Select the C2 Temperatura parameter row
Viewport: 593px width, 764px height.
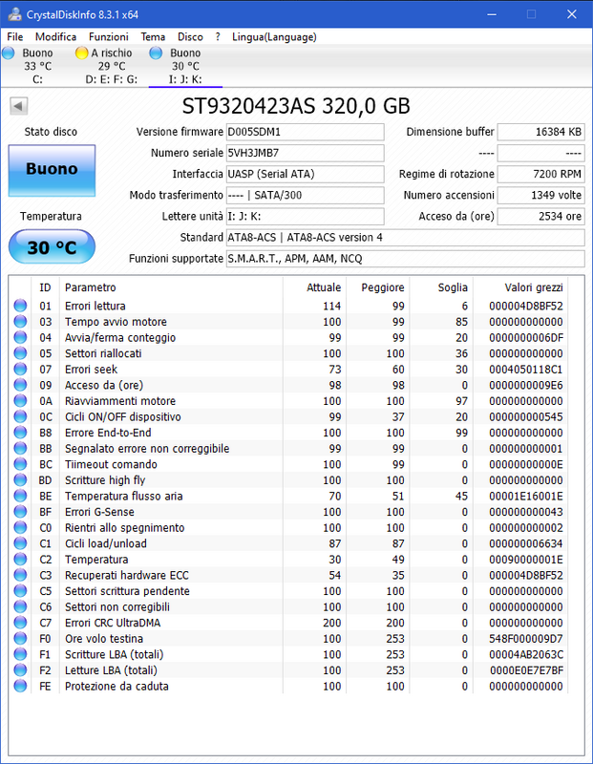(x=288, y=560)
